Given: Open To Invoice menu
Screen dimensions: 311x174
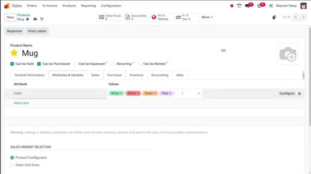Looking at the screenshot, I should (x=50, y=6).
